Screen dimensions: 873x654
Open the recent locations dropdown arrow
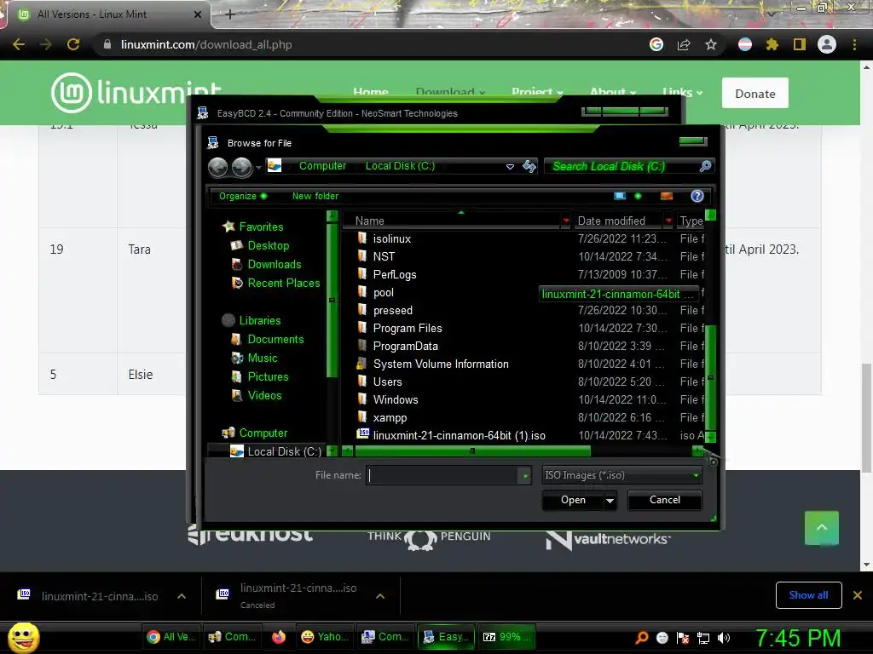(x=258, y=168)
